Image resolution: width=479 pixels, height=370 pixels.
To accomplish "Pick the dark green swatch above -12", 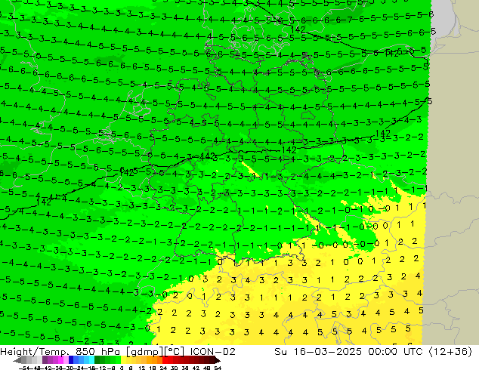I will (x=97, y=360).
